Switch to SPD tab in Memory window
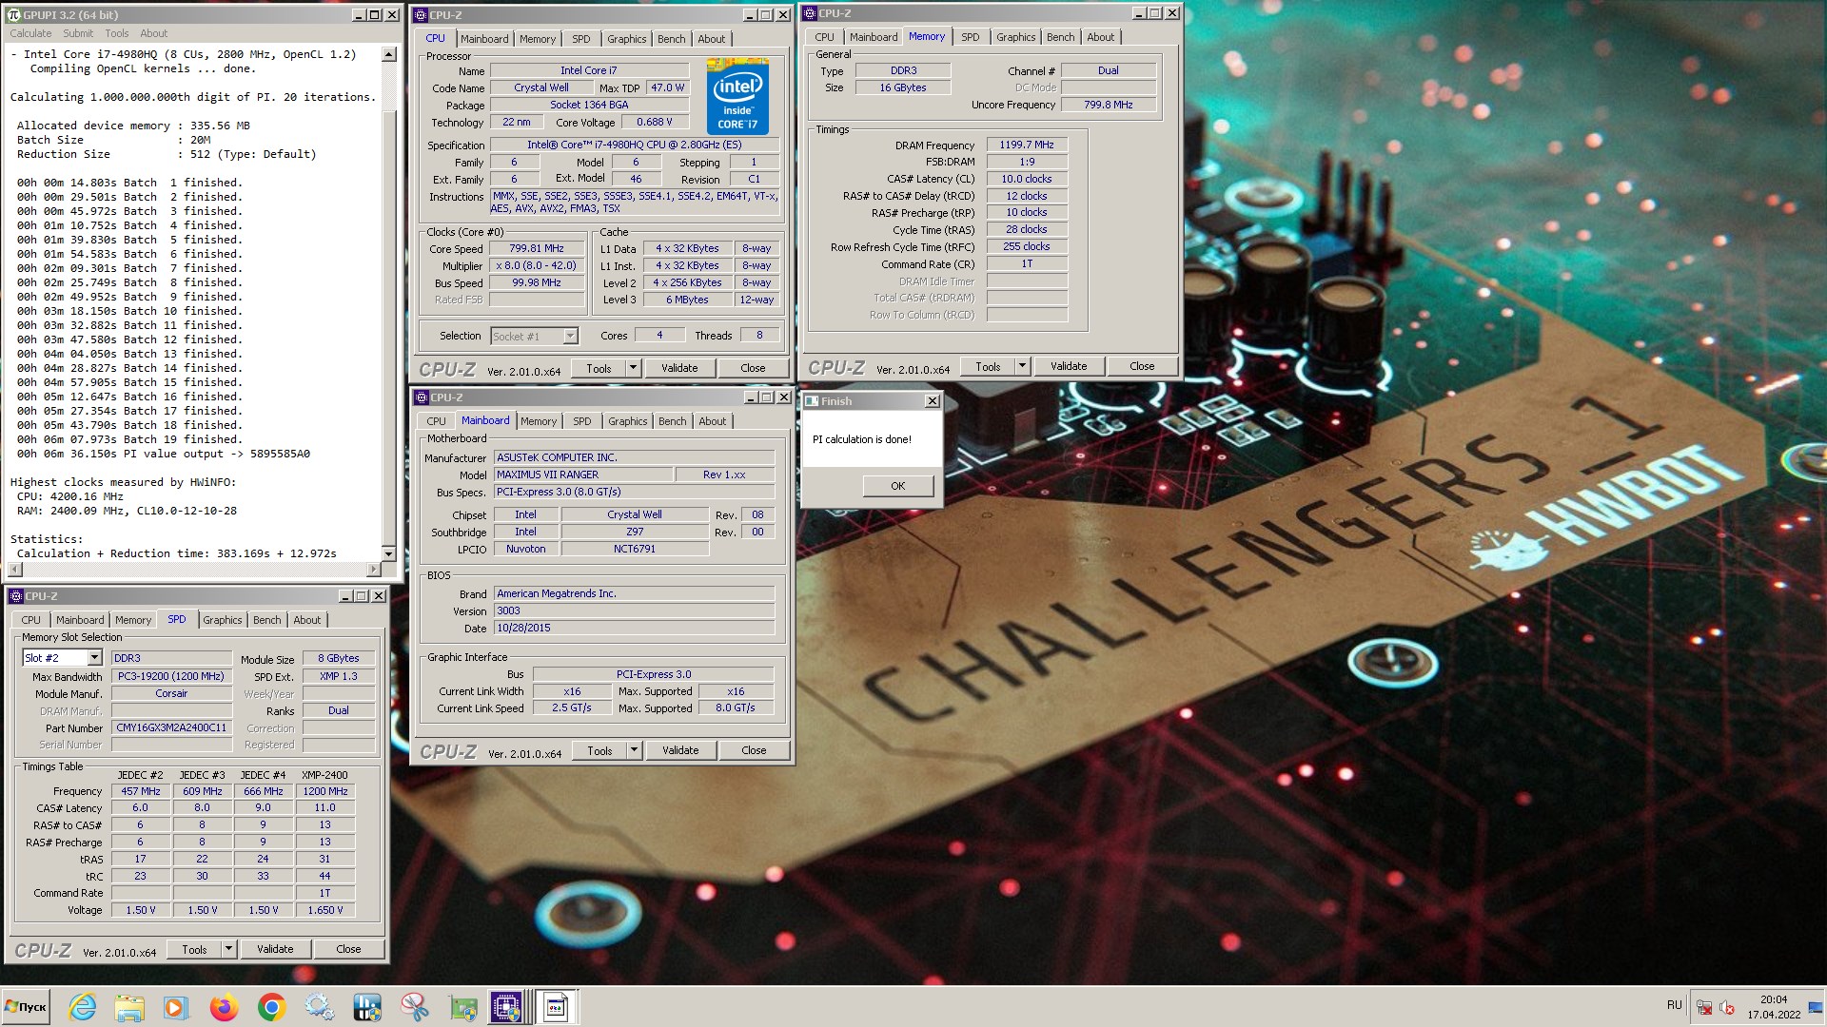1827x1027 pixels. click(970, 37)
